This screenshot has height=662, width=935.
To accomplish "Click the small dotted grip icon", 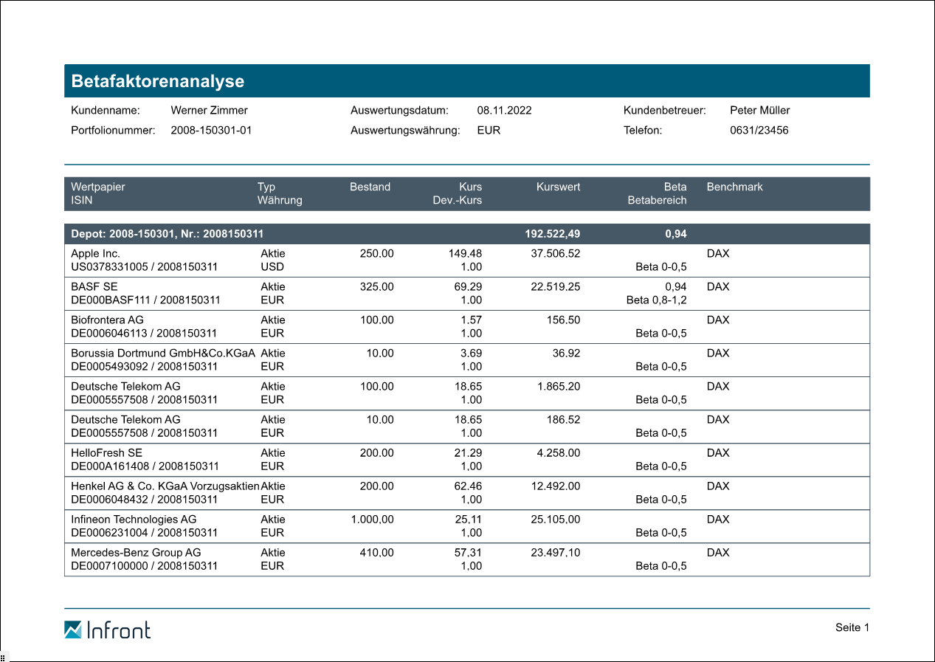I will point(3,657).
